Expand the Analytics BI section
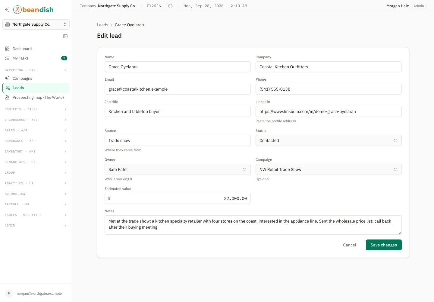Viewport: 434px width, 302px height. pyautogui.click(x=36, y=183)
